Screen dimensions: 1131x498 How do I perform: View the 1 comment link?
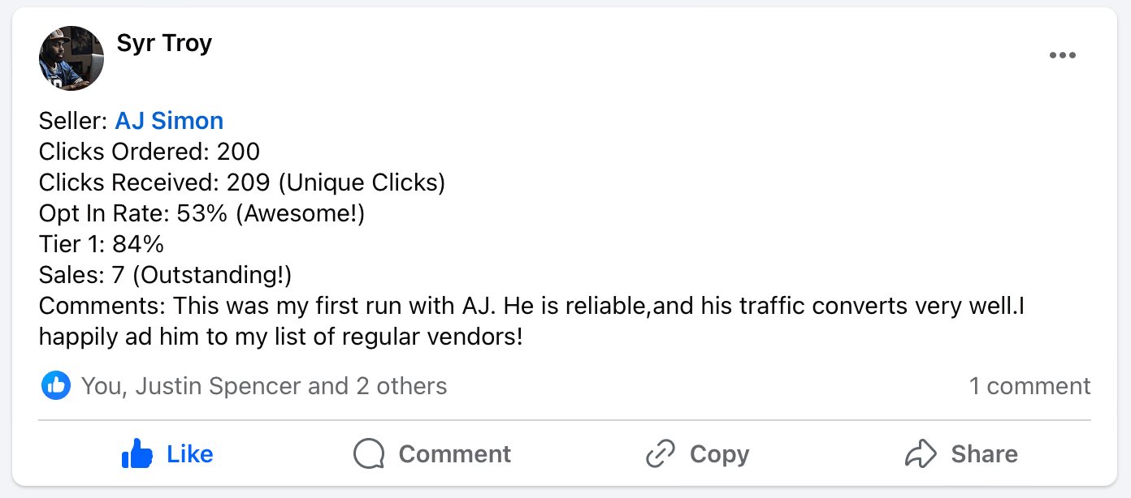click(x=1029, y=386)
